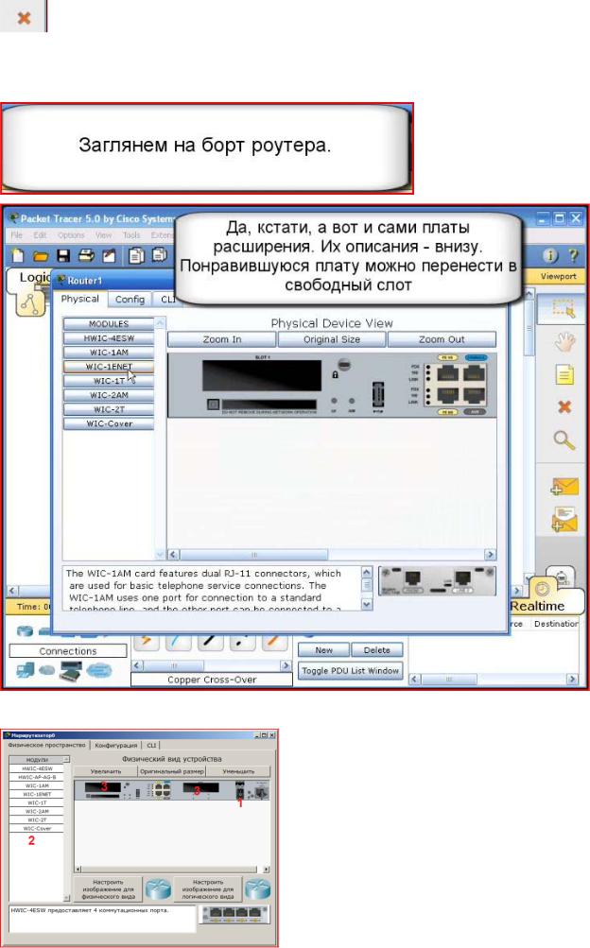Click the Realtime clock icon
Image resolution: width=590 pixels, height=948 pixels.
click(542, 588)
